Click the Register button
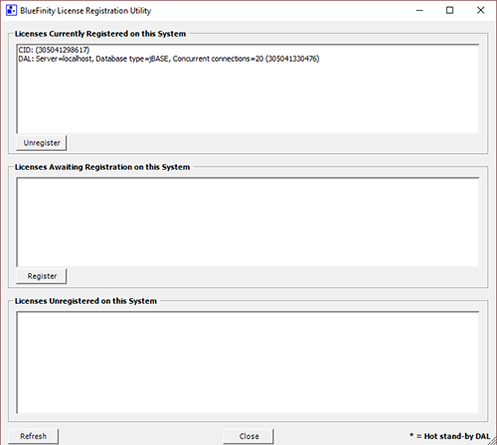The height and width of the screenshot is (445, 497). [42, 276]
